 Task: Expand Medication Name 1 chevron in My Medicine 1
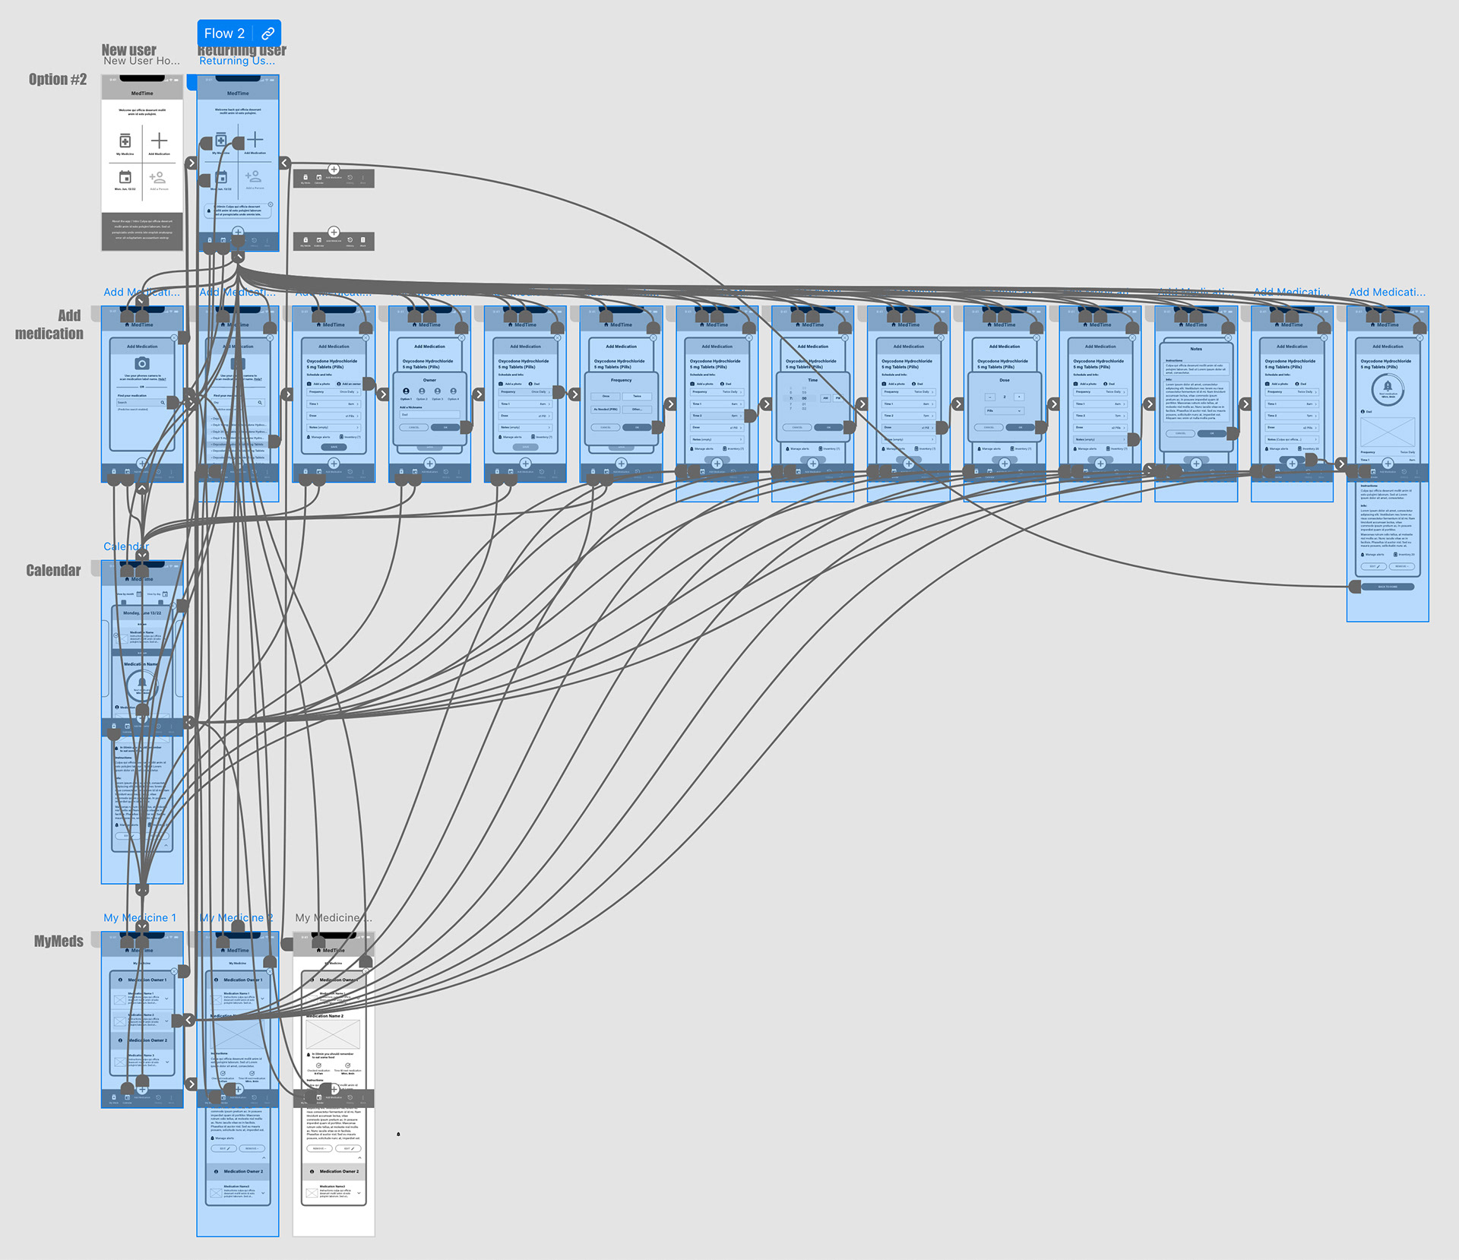(167, 999)
